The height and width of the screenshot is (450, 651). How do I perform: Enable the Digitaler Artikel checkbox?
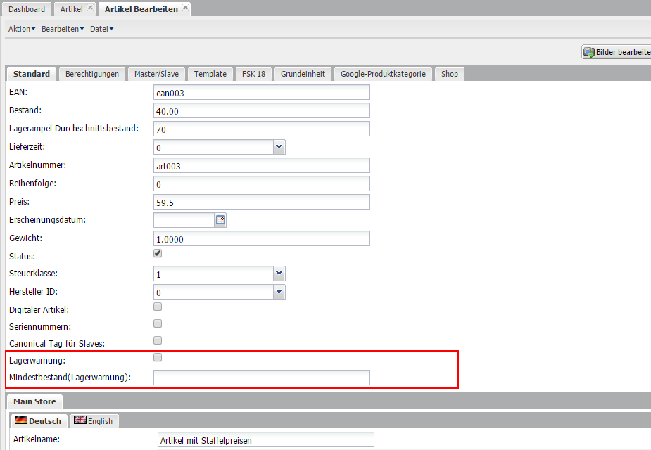[158, 307]
